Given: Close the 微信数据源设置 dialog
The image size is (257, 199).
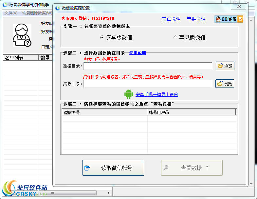Looking at the screenshot, I should (239, 7).
